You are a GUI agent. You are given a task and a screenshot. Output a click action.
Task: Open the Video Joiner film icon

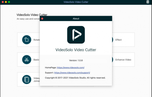tap(27, 80)
